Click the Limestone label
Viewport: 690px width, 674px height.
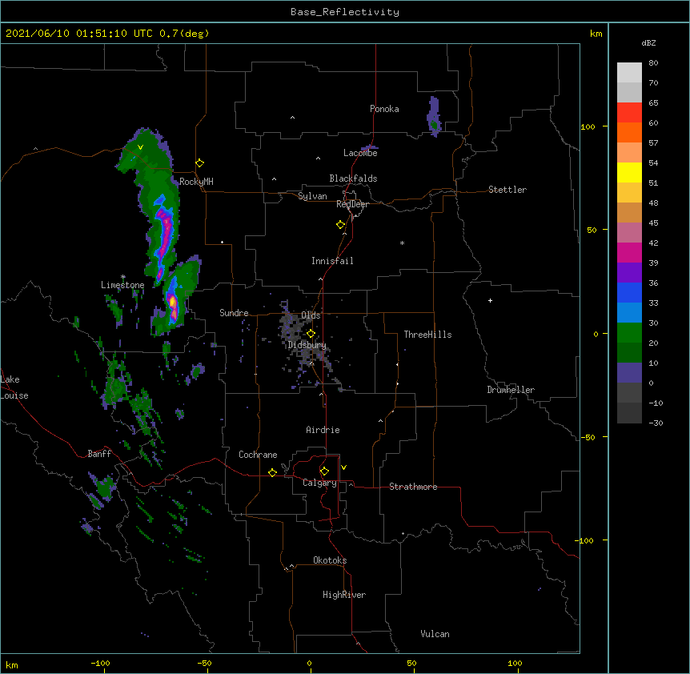pos(122,285)
